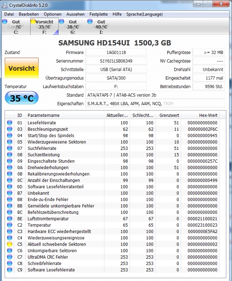Click hex value 000000000002 of pending sectors
Image resolution: width=232 pixels, height=281 pixels.
pyautogui.click(x=203, y=244)
